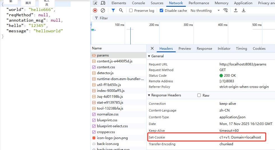This screenshot has height=150, width=275.
Task: Switch to the Console panel
Action: pos(138,3)
